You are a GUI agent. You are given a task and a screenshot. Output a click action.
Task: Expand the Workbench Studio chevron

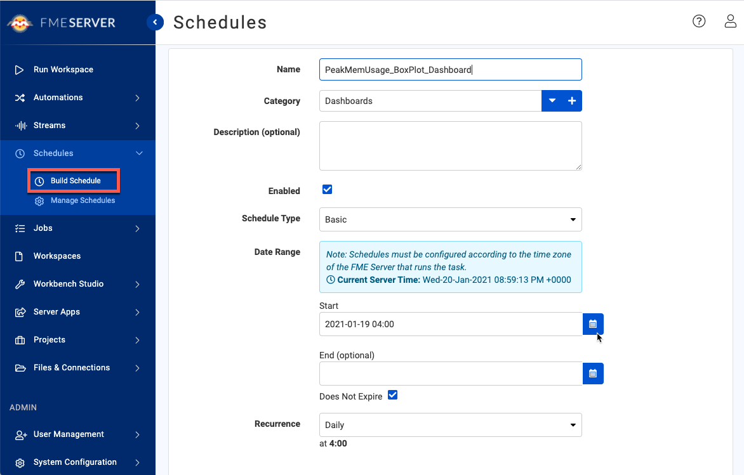pos(138,285)
